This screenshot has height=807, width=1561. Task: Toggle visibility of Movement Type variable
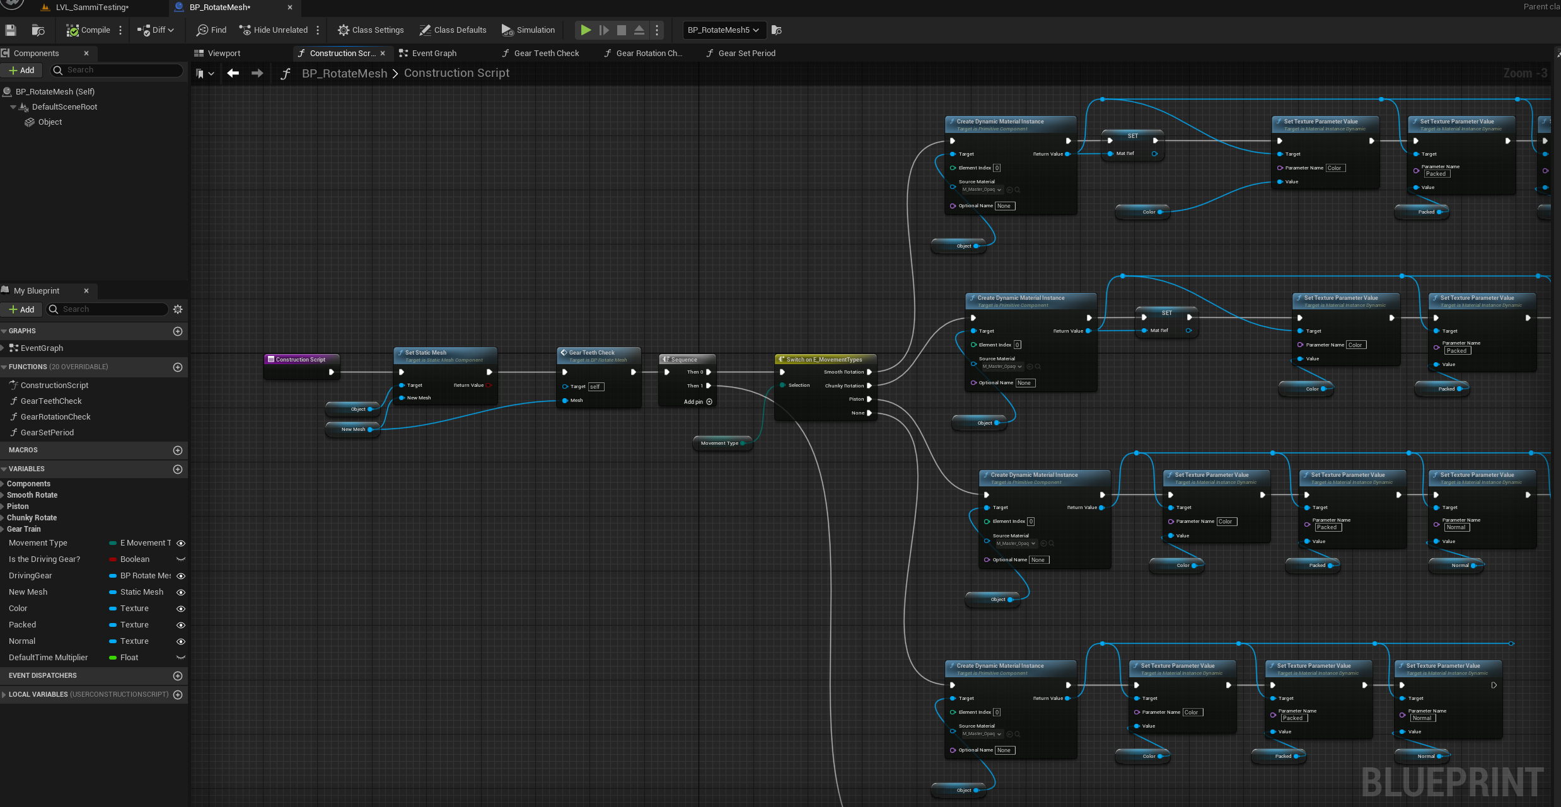click(181, 543)
